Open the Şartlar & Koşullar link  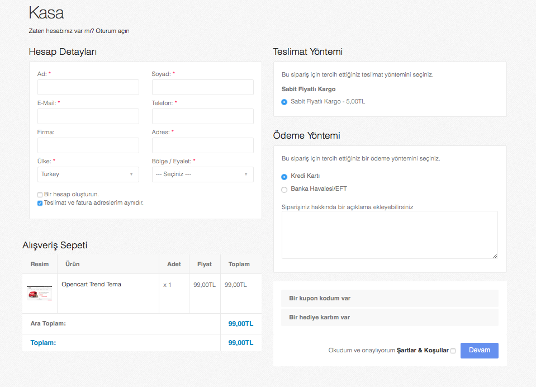click(422, 351)
